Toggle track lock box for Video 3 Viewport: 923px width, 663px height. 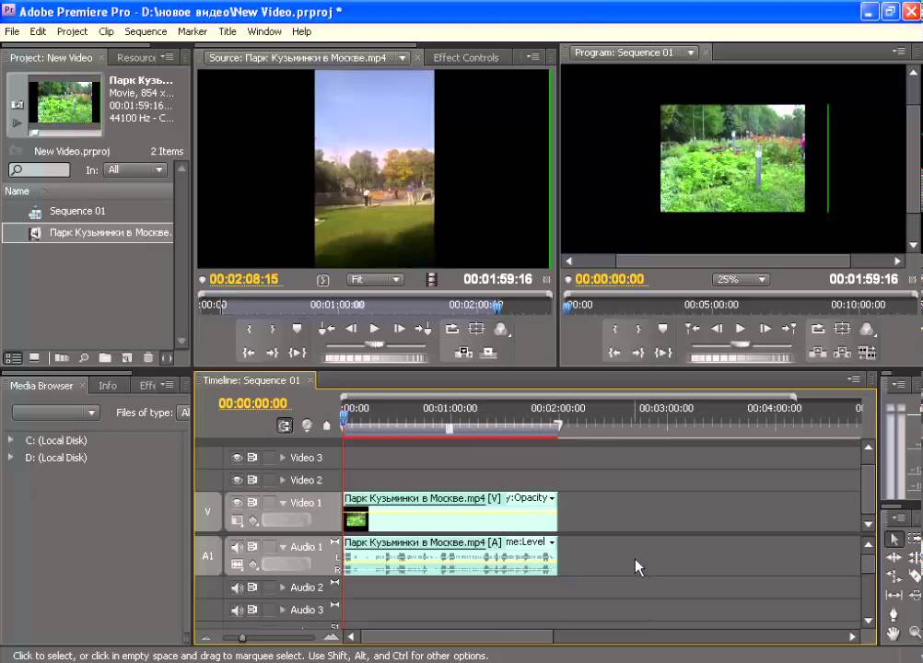(x=269, y=458)
